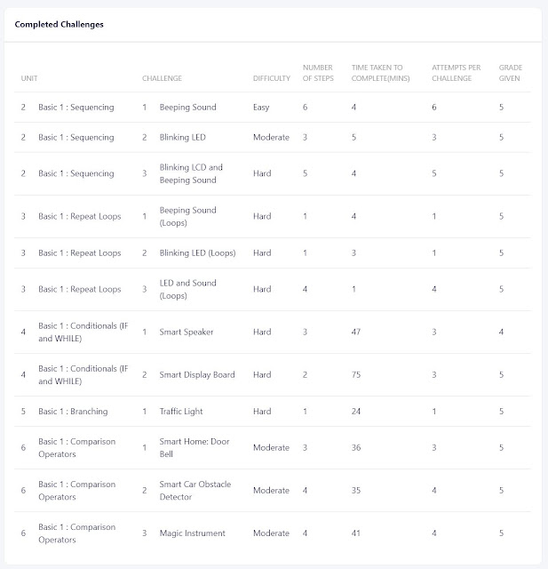Image resolution: width=548 pixels, height=569 pixels.
Task: Click the ATTEMPTS PER CHALLENGE header
Action: point(456,73)
